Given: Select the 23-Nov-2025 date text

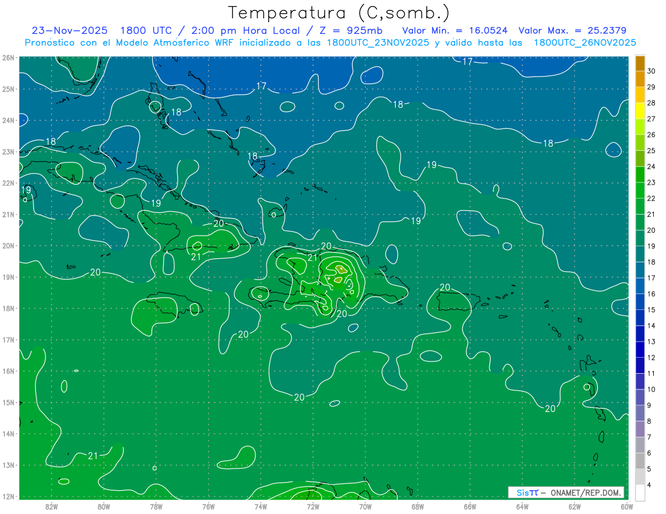Looking at the screenshot, I should tap(70, 30).
